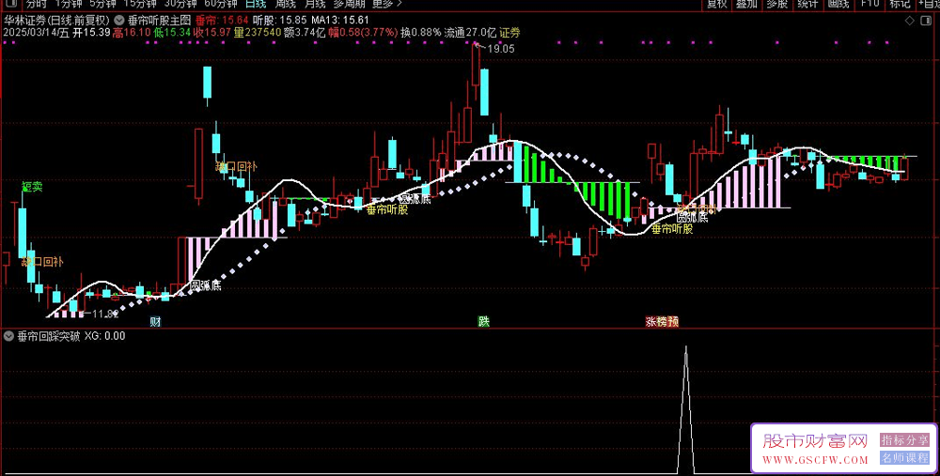This screenshot has width=940, height=476.
Task: Click the +自选 watchlist button
Action: click(928, 4)
